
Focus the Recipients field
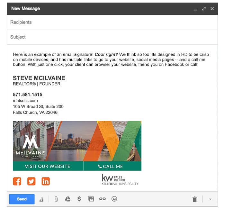(112, 22)
